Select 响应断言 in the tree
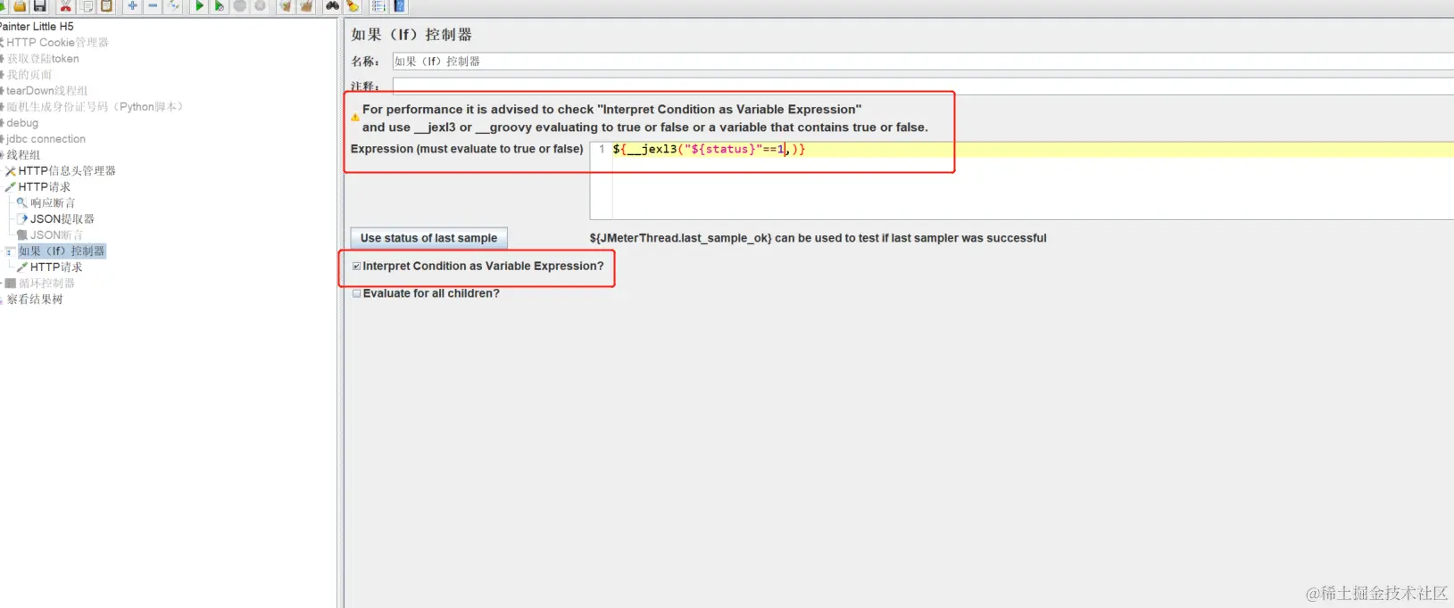 (53, 203)
